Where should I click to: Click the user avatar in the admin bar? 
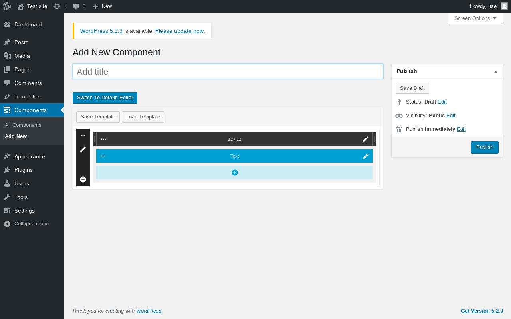[504, 6]
